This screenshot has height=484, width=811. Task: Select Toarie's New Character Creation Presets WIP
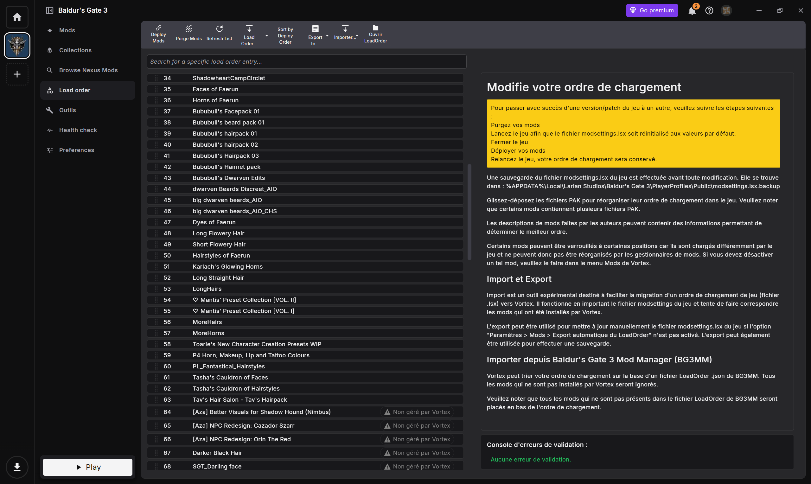[x=305, y=344]
